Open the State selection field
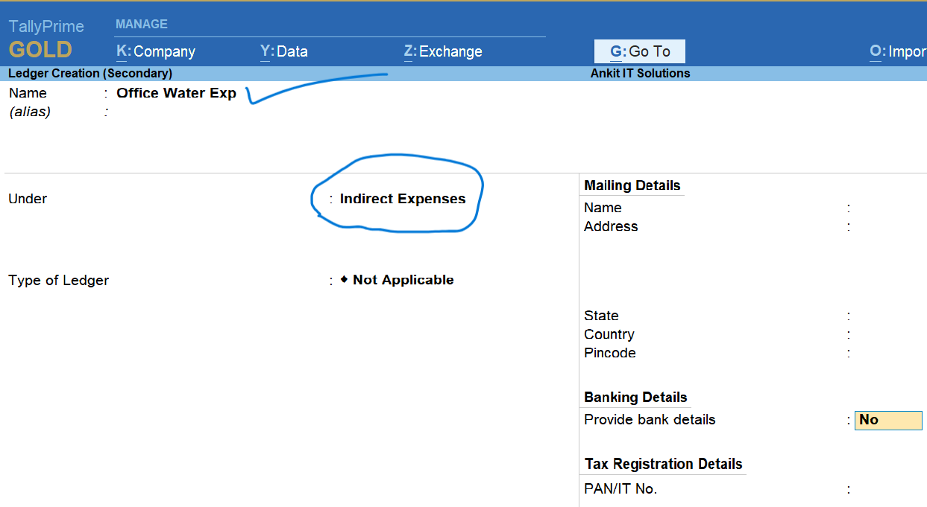The image size is (927, 507). 887,316
